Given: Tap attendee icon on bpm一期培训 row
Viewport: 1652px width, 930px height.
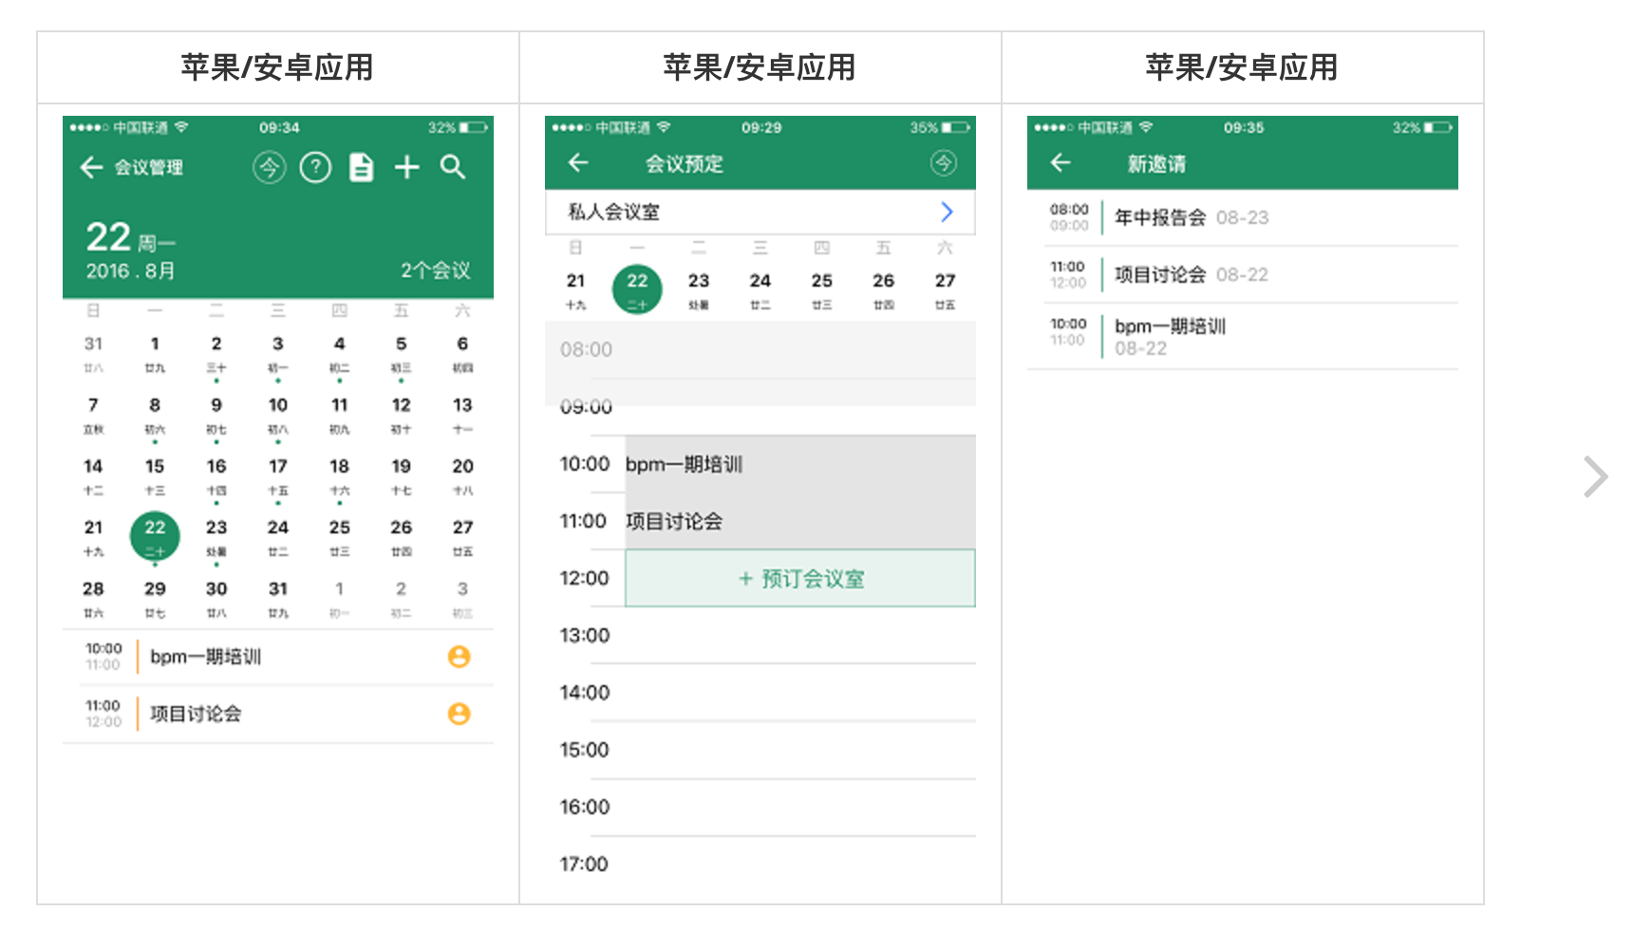Looking at the screenshot, I should click(460, 657).
